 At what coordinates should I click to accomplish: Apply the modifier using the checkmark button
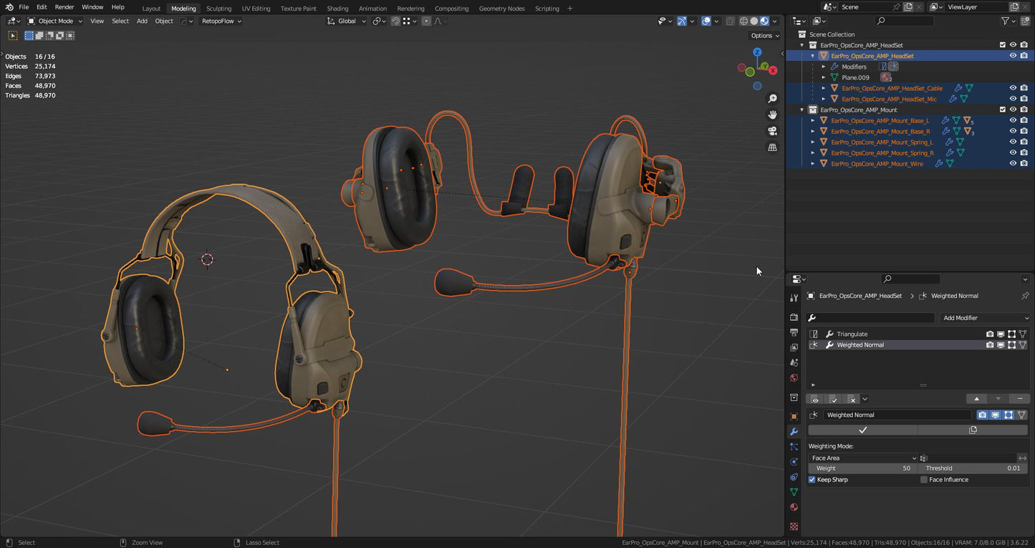pyautogui.click(x=862, y=430)
